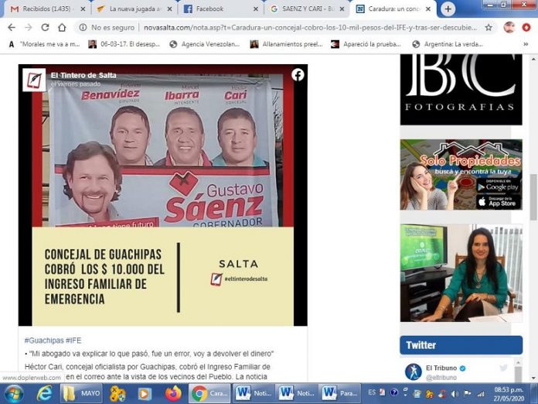Click the Twitter bird icon in widget
The image size is (538, 404).
click(503, 368)
